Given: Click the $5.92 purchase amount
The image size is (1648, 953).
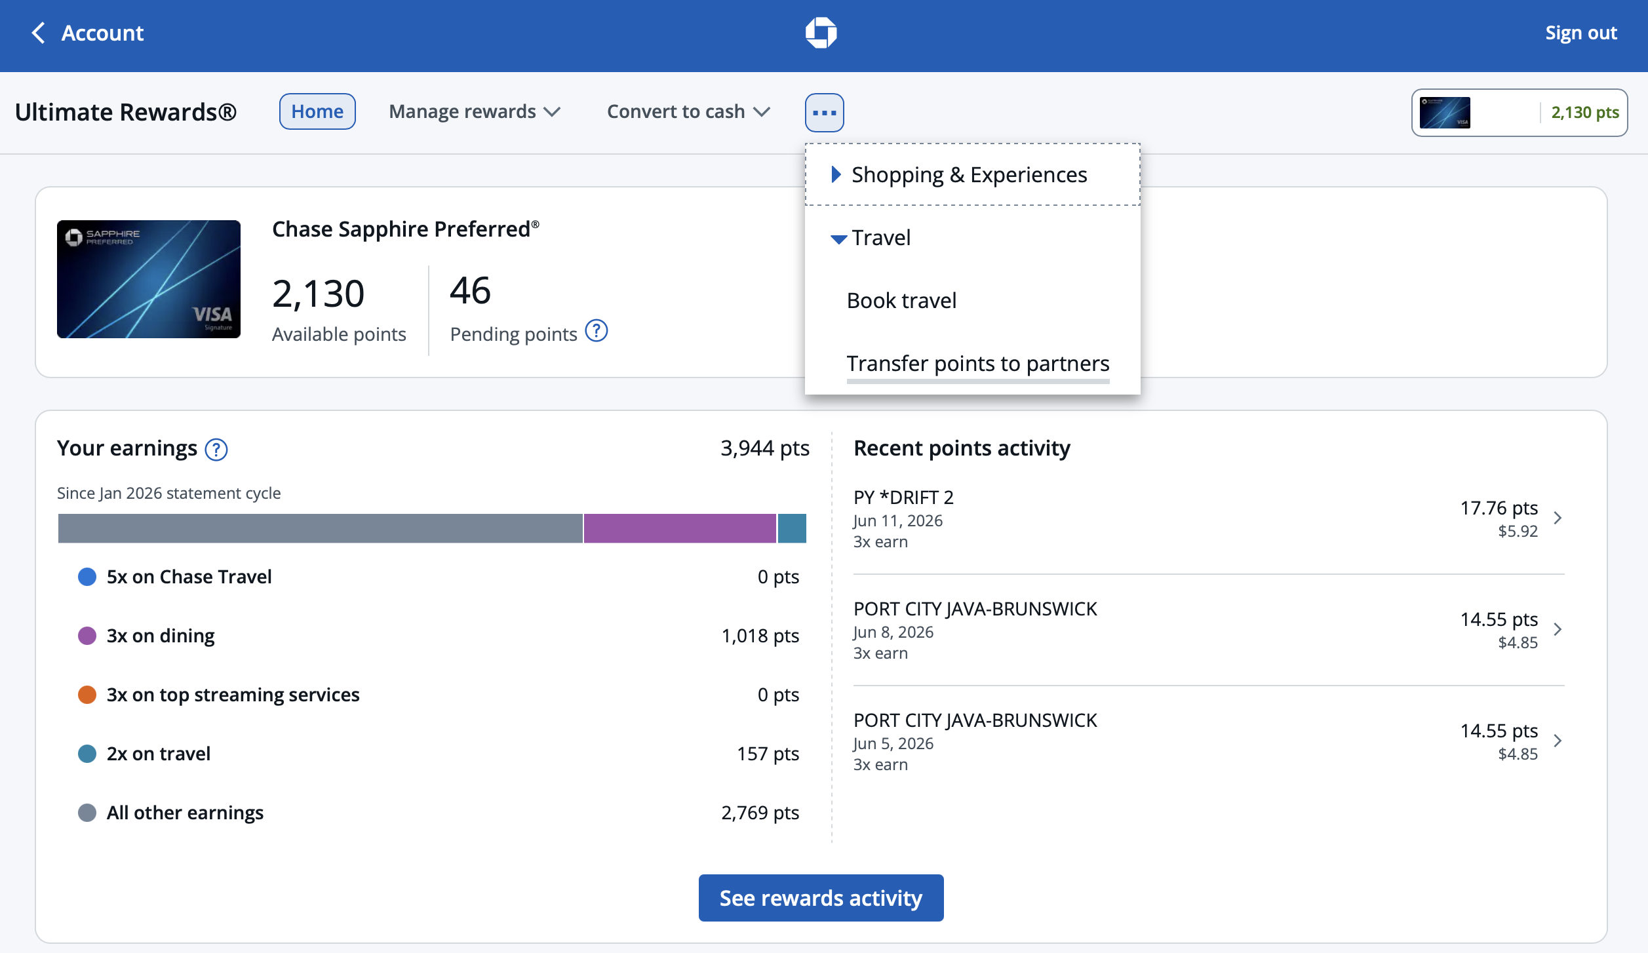Looking at the screenshot, I should click(1518, 531).
